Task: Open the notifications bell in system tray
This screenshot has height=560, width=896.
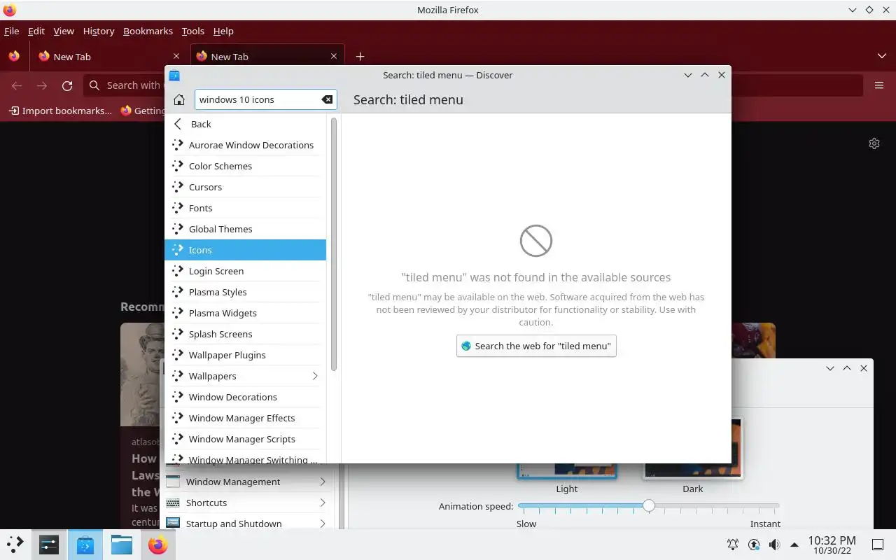Action: (x=733, y=545)
